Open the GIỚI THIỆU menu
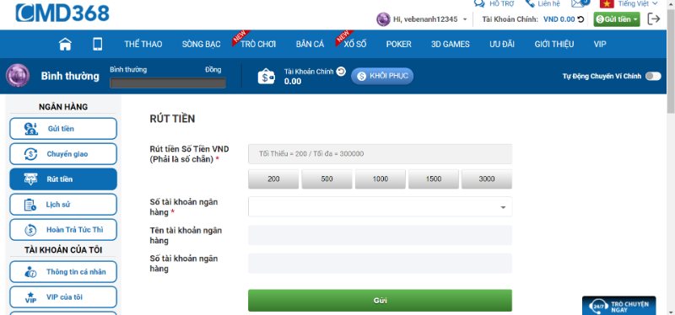Image resolution: width=675 pixels, height=315 pixels. [x=554, y=44]
